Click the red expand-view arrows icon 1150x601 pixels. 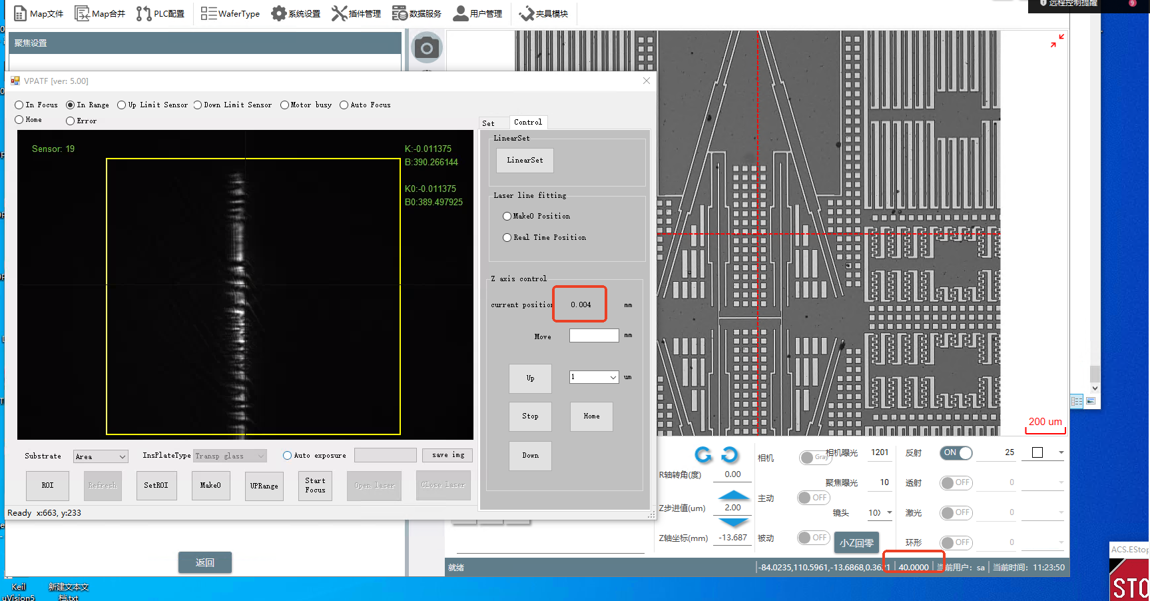click(1057, 41)
